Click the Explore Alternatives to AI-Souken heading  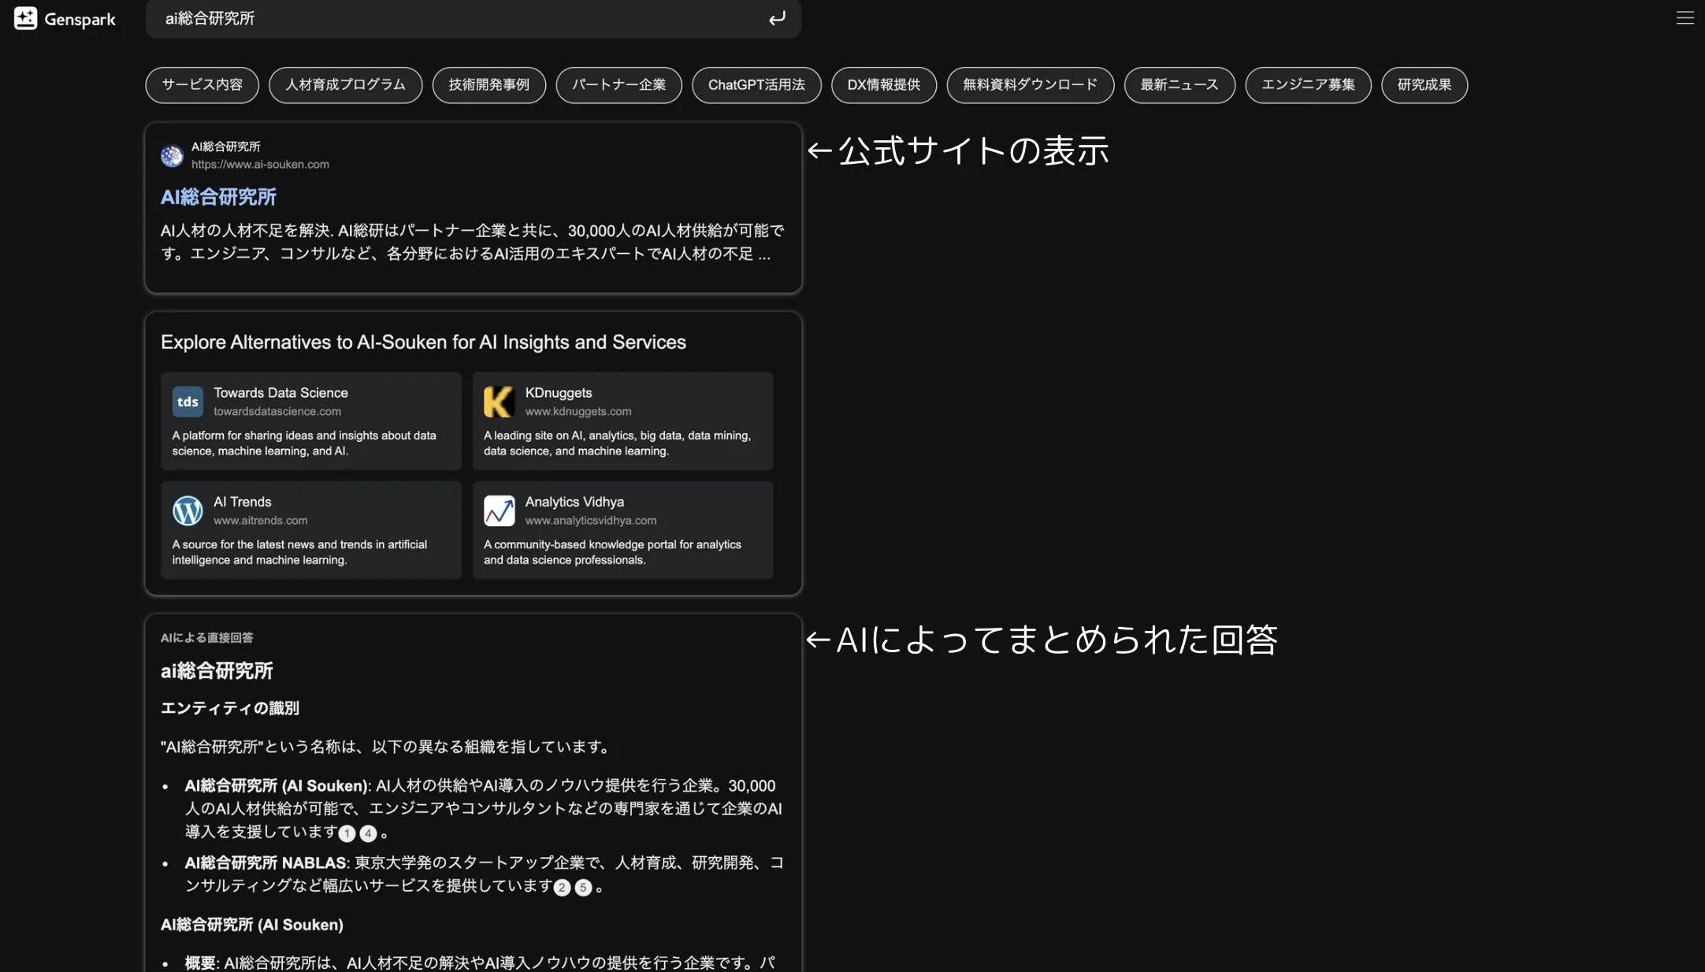click(423, 342)
